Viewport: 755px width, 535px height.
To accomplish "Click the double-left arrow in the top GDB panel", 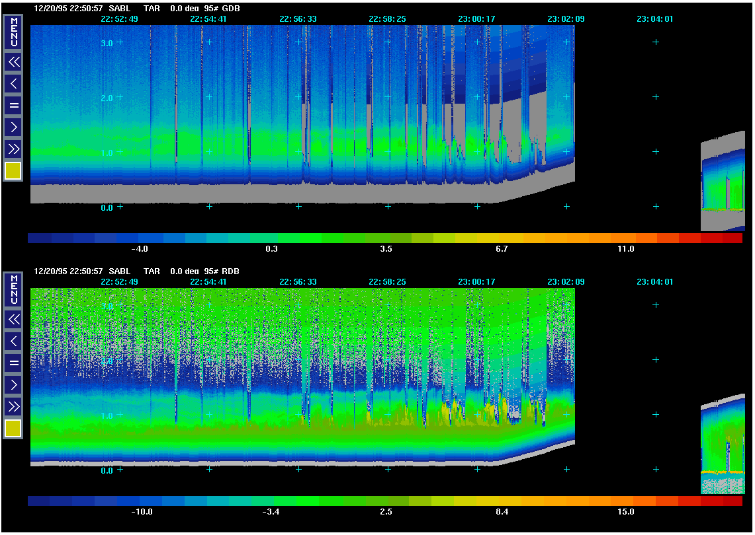I will pos(13,62).
